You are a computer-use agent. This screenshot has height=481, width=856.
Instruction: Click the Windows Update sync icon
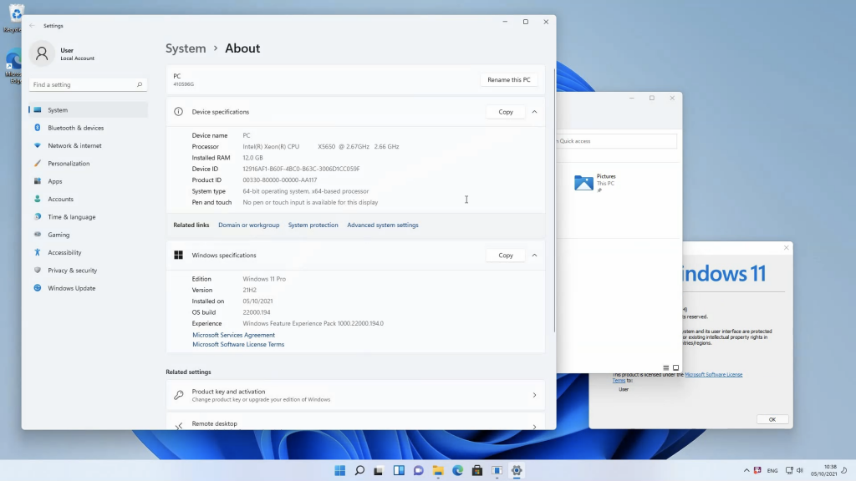37,288
